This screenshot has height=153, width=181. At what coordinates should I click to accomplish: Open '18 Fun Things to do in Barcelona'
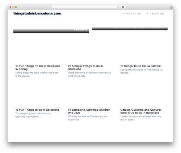pos(37,110)
